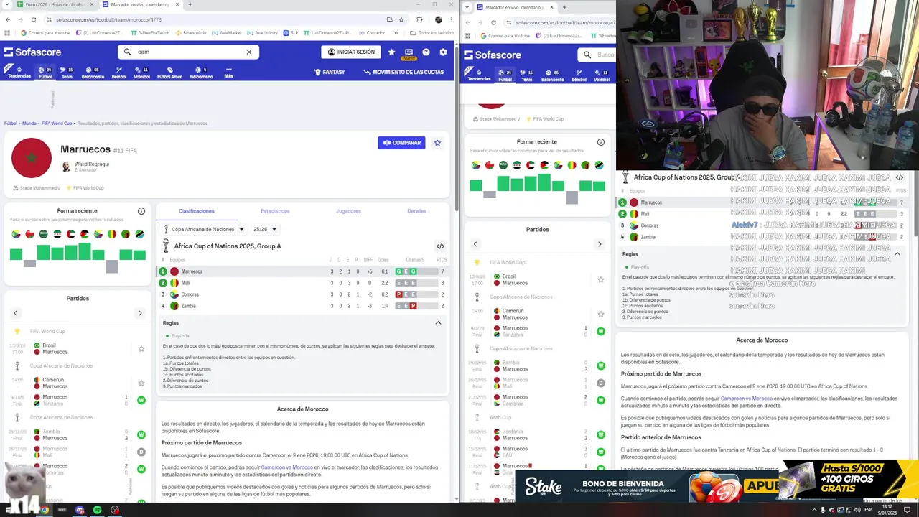
Task: Open the Chrome icon in the Windows taskbar
Action: point(44,510)
